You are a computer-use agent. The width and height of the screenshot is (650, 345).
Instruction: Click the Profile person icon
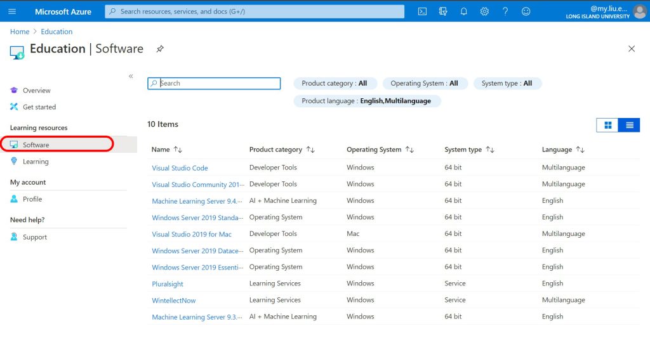14,199
